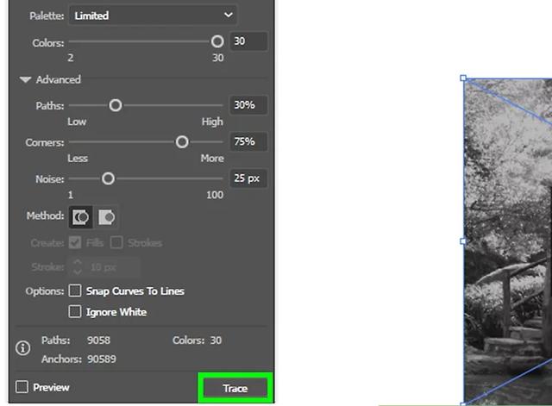Click the Paths percentage field showing 30%
The height and width of the screenshot is (406, 552).
[x=248, y=105]
